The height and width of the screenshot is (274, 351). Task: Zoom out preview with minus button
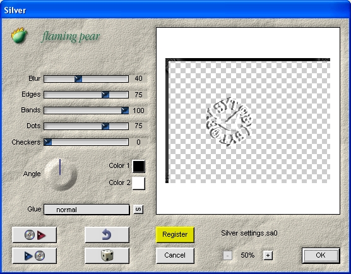tap(227, 256)
